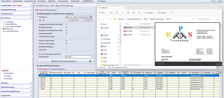Open Auswertungen under Optionen
The height and width of the screenshot is (98, 224).
9,73
